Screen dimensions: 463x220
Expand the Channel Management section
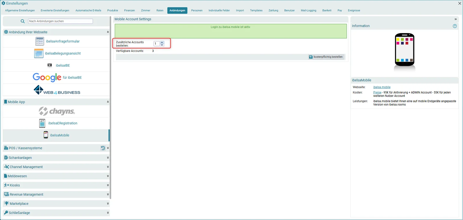click(x=108, y=167)
